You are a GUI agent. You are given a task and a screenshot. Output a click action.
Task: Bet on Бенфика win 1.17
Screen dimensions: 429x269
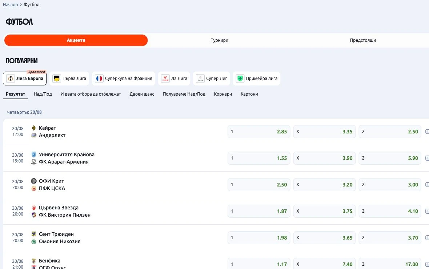point(259,264)
